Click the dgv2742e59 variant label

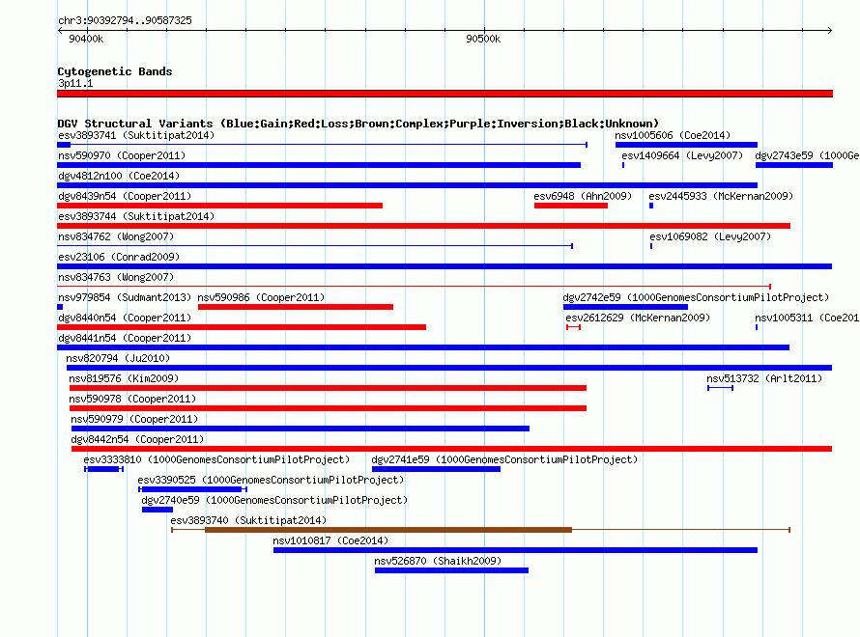pos(696,297)
